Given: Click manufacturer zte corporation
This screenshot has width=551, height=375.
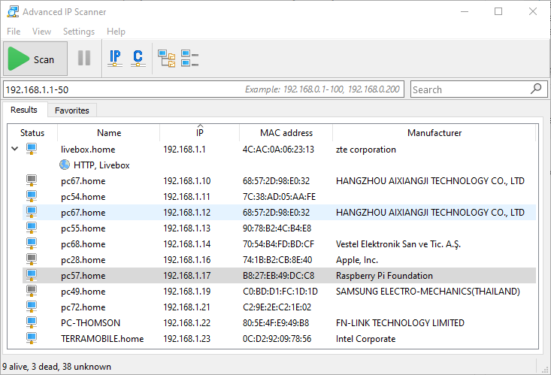Looking at the screenshot, I should [366, 150].
